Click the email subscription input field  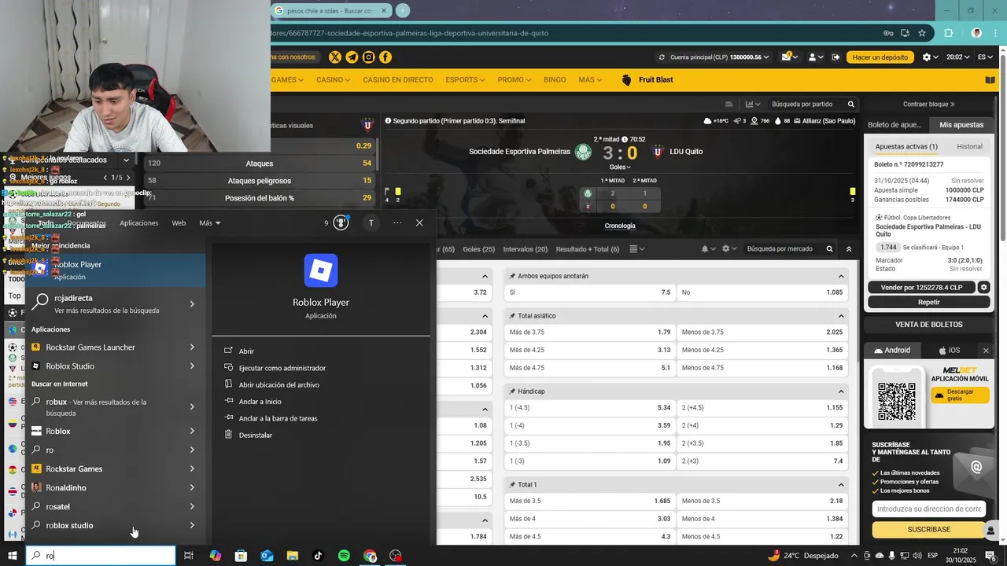pos(928,509)
